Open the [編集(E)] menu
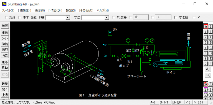The height and width of the screenshot is (105, 213). (24, 10)
